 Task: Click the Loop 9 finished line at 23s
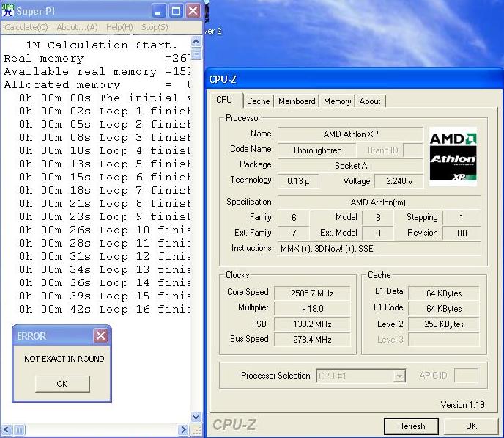coord(104,217)
